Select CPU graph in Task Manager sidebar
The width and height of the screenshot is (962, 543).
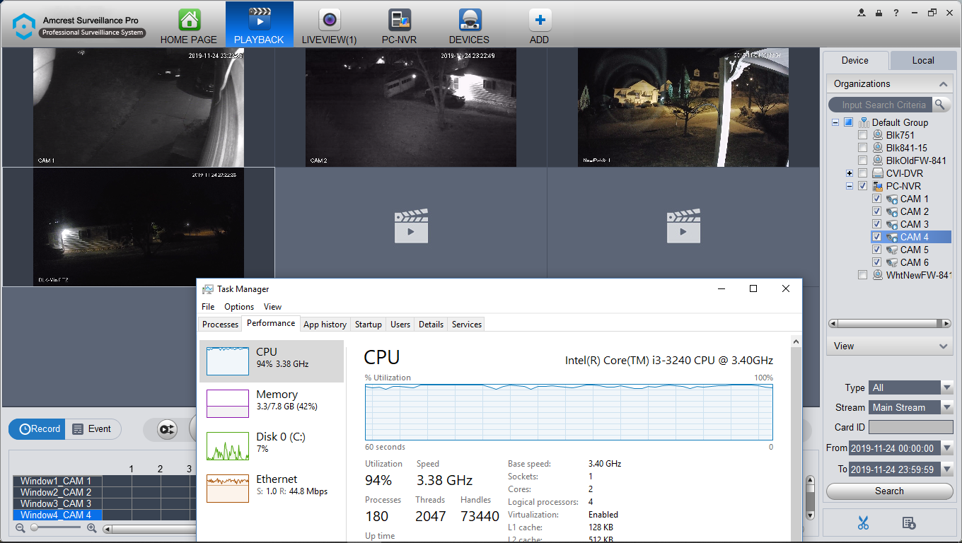272,361
